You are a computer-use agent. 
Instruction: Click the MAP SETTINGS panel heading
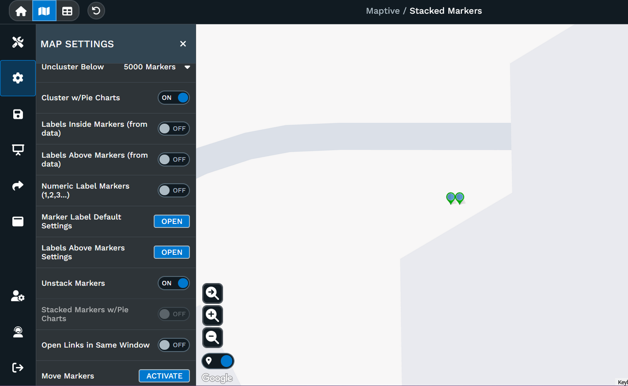(77, 44)
